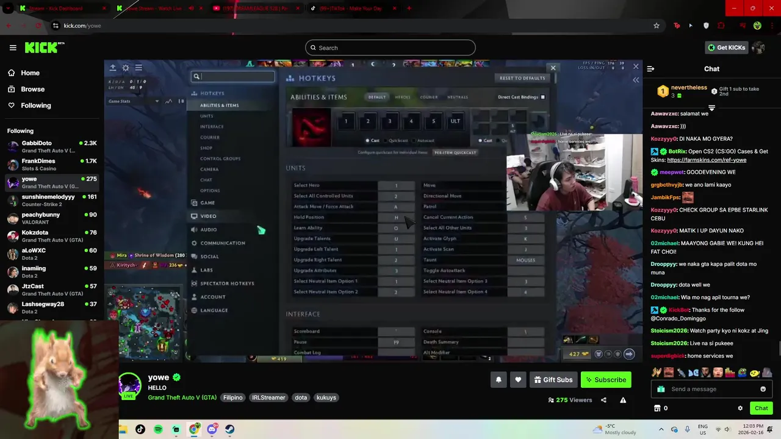Viewport: 781px width, 439px height.
Task: Click the Subscribe button
Action: point(606,380)
